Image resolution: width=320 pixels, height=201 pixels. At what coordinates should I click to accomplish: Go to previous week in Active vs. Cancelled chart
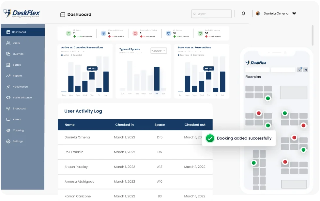tap(79, 52)
